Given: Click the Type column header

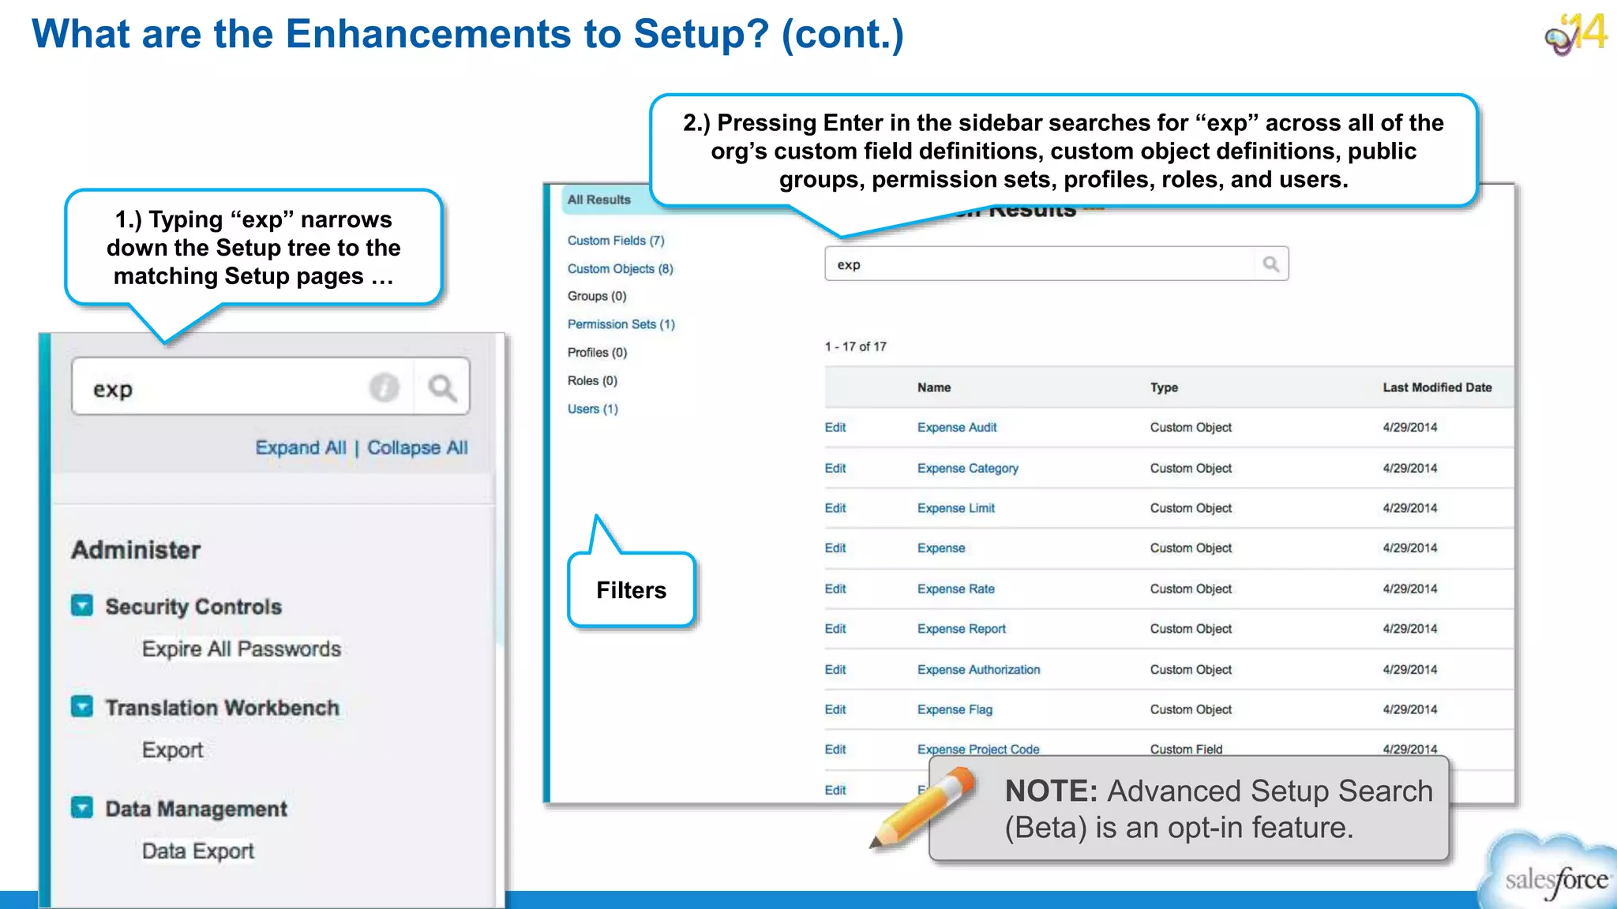Looking at the screenshot, I should [x=1164, y=387].
